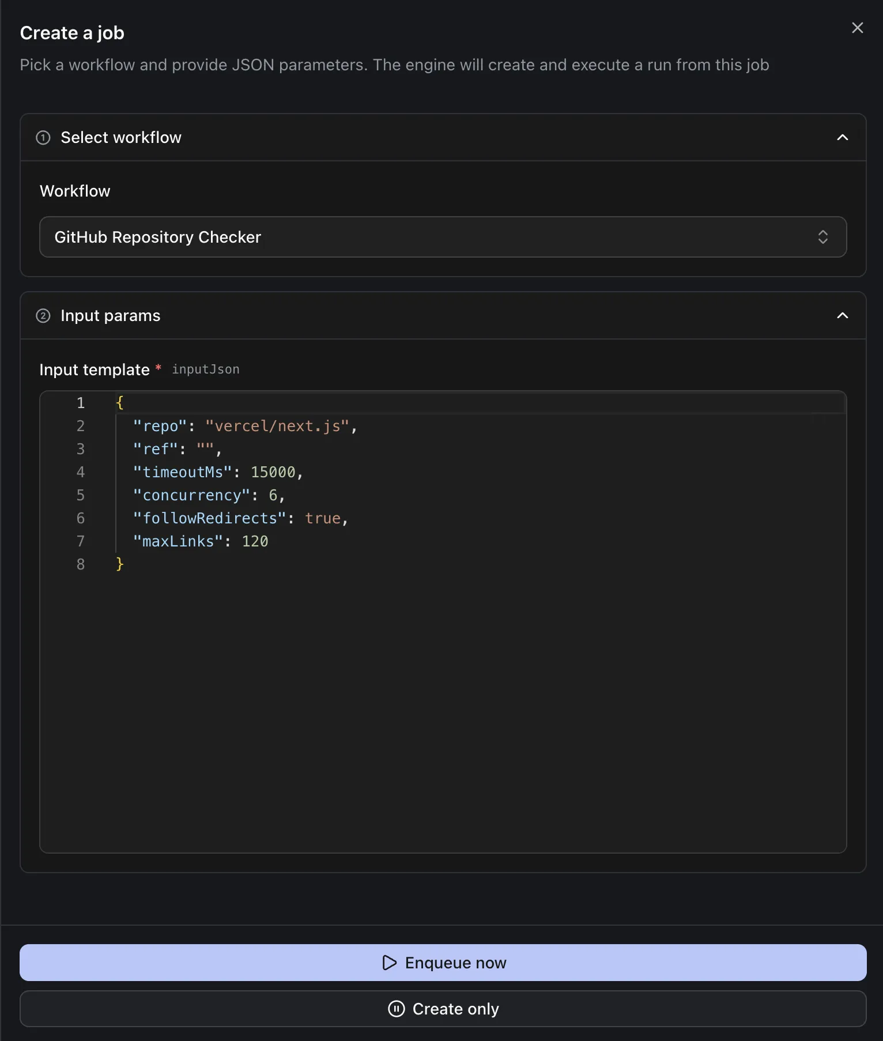Click the Input params section title

tap(111, 316)
